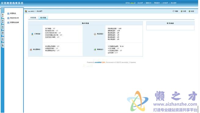Open the 商品 vertical sidebar tab
200x113 pixels.
pyautogui.click(x=3, y=15)
